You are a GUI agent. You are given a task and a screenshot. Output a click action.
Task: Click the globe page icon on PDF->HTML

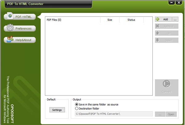[10, 16]
